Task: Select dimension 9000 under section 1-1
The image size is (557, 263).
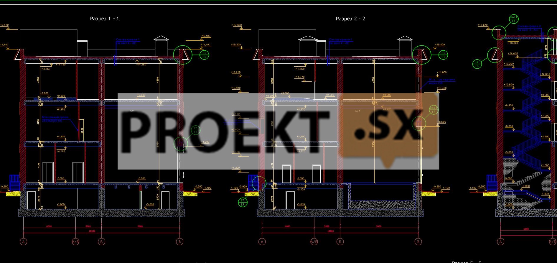Action: [140, 226]
